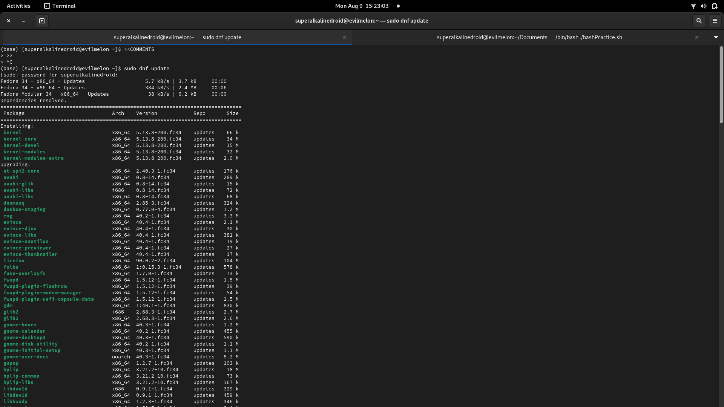Close the sudo dnf update tab
The width and height of the screenshot is (724, 407).
344,37
